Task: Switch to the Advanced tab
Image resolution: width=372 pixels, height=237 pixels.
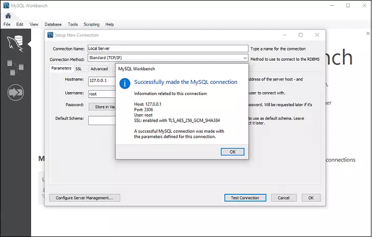Action: pos(99,69)
